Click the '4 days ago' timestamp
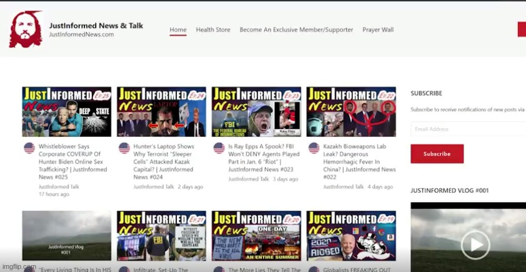526x272 pixels. (x=380, y=187)
